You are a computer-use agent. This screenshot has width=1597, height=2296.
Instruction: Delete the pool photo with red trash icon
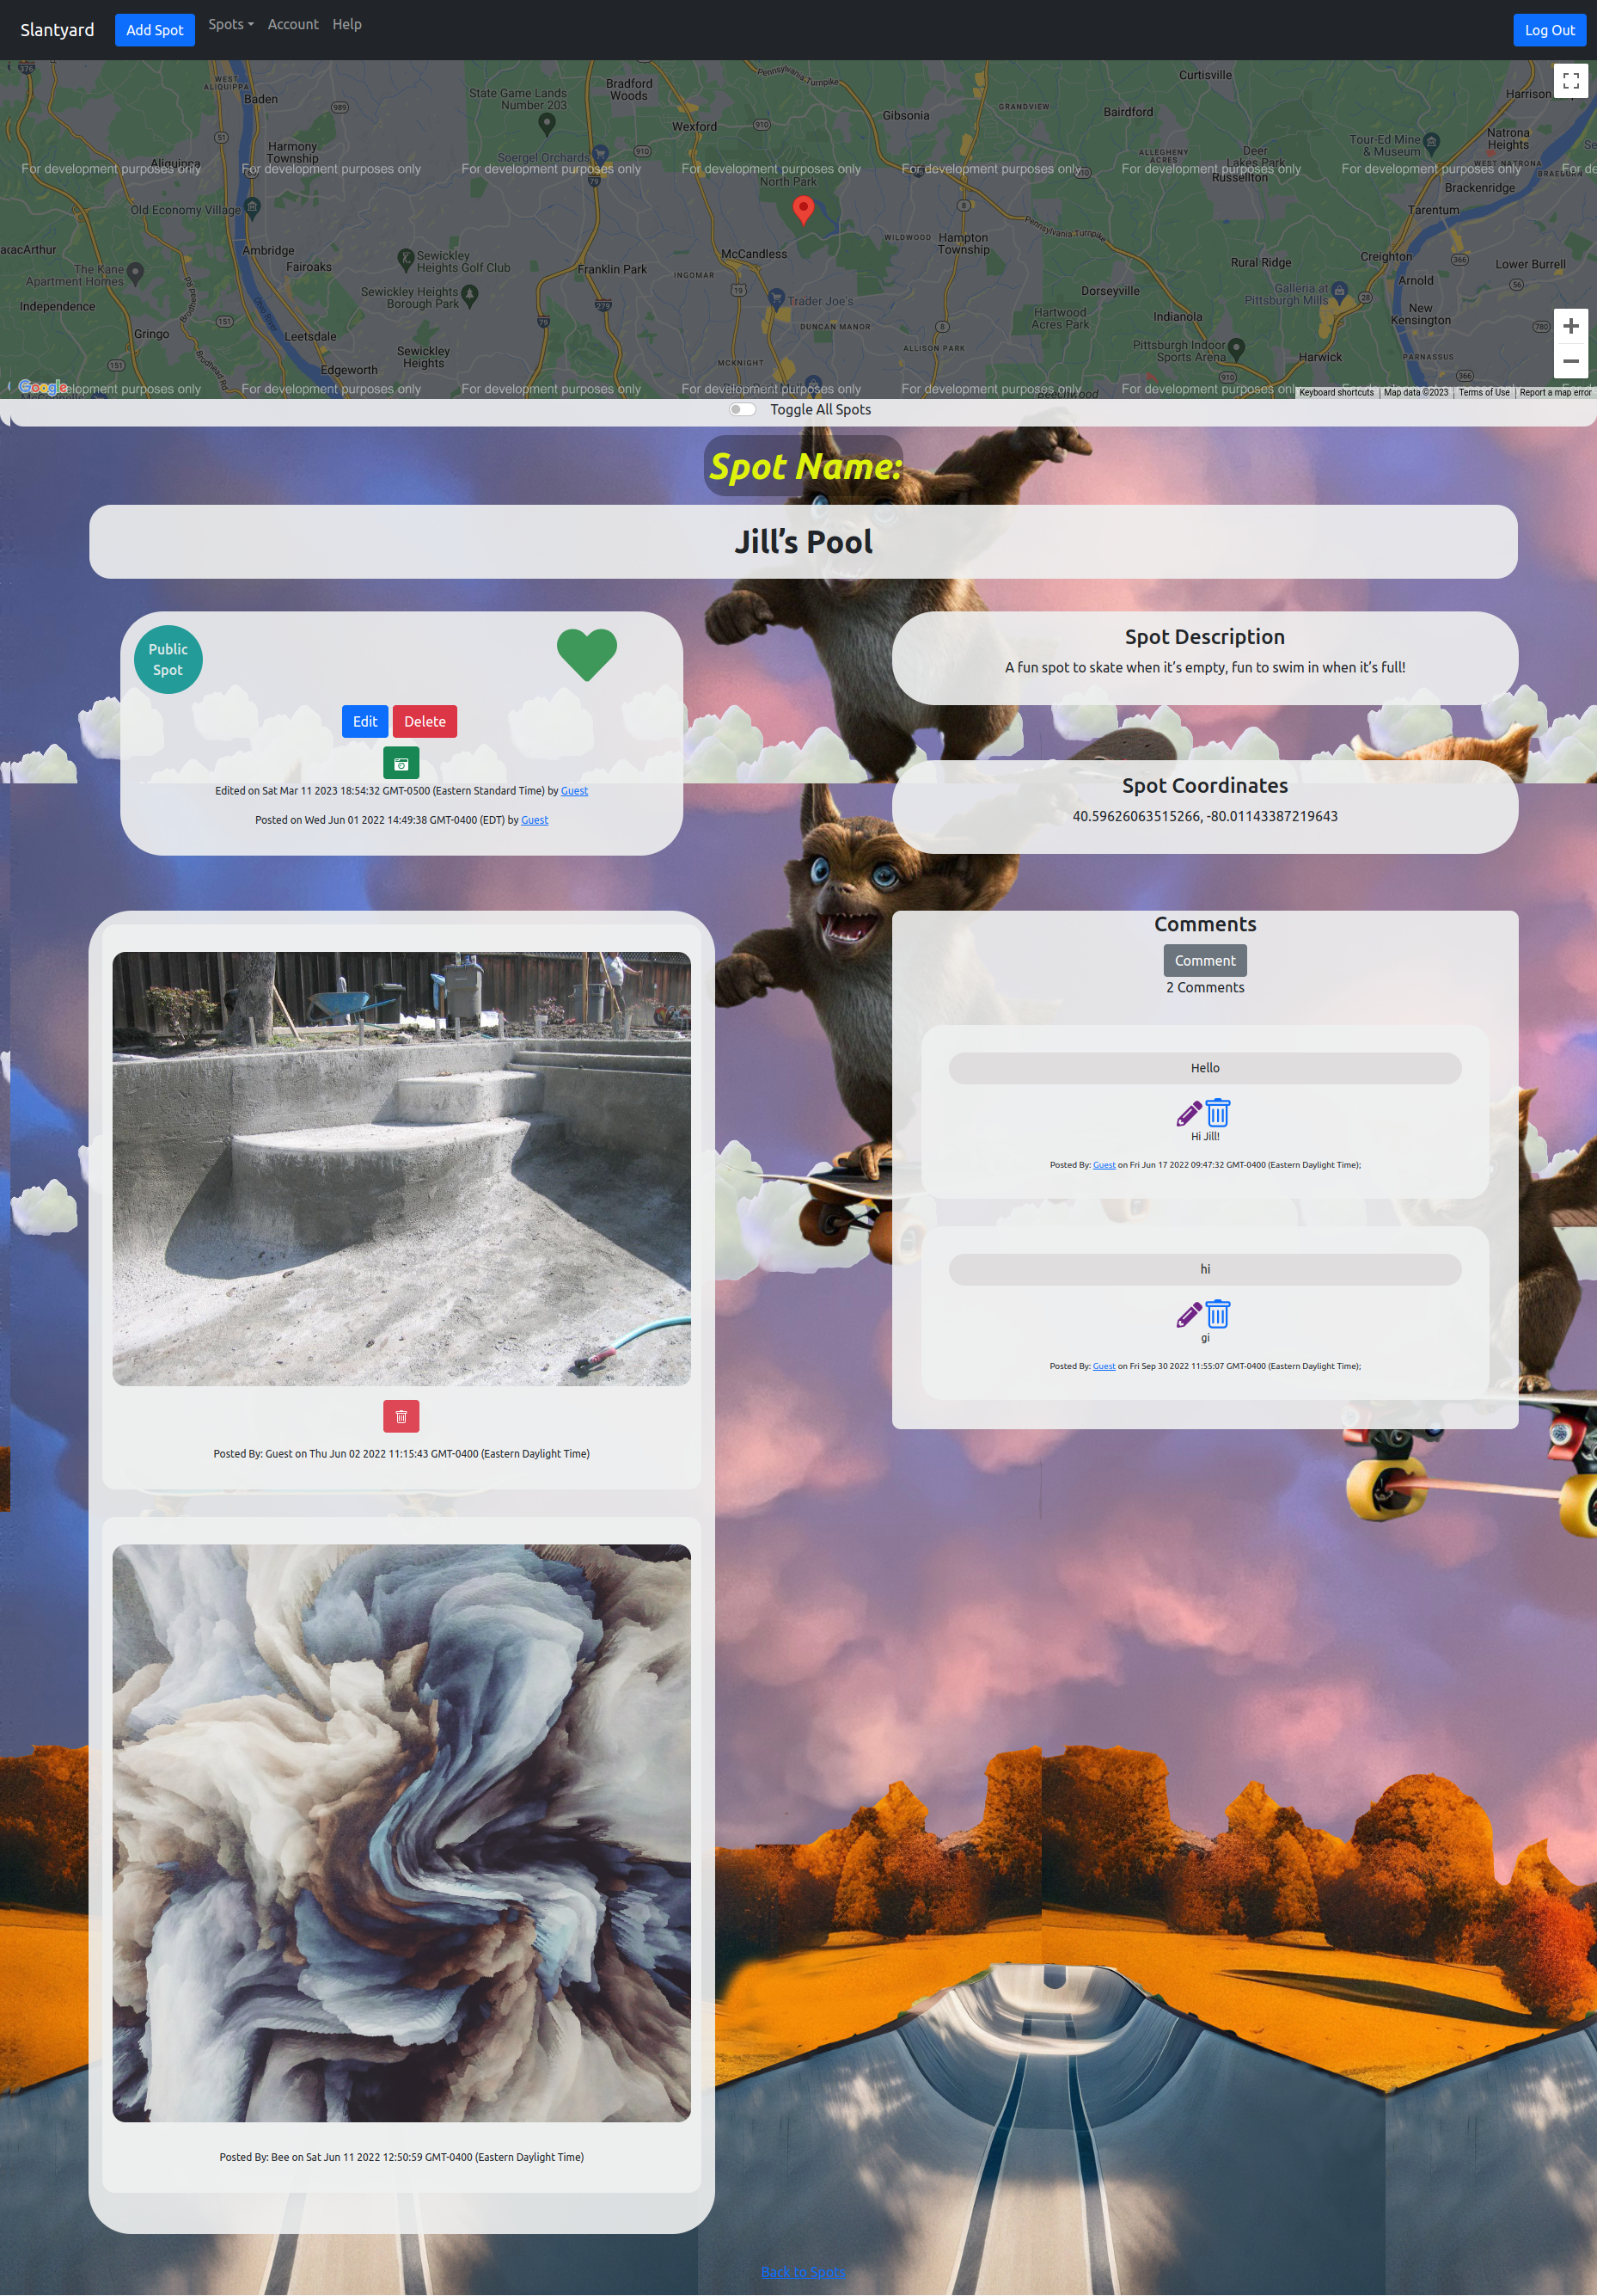pos(401,1416)
